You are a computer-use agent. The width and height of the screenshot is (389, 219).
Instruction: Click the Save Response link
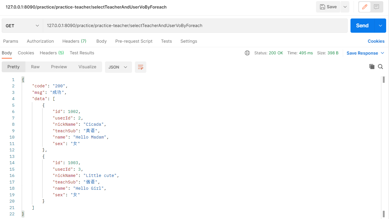(x=362, y=53)
